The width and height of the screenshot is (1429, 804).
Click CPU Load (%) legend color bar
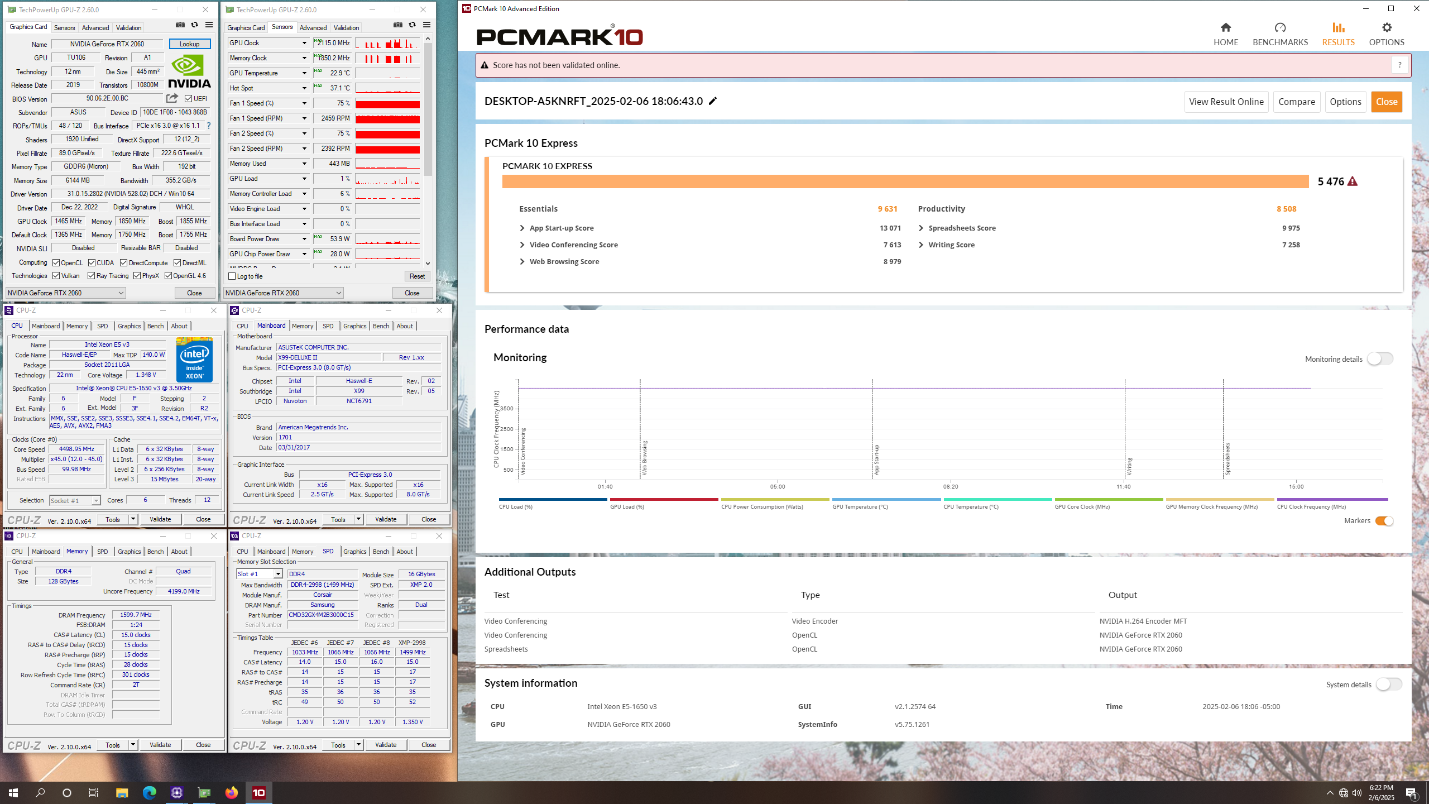pyautogui.click(x=553, y=499)
